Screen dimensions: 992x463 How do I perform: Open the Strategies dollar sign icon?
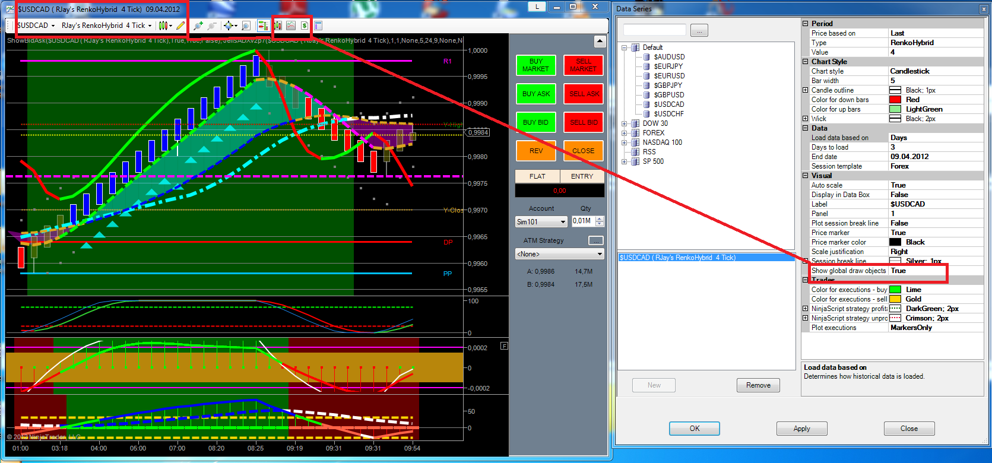(x=305, y=26)
